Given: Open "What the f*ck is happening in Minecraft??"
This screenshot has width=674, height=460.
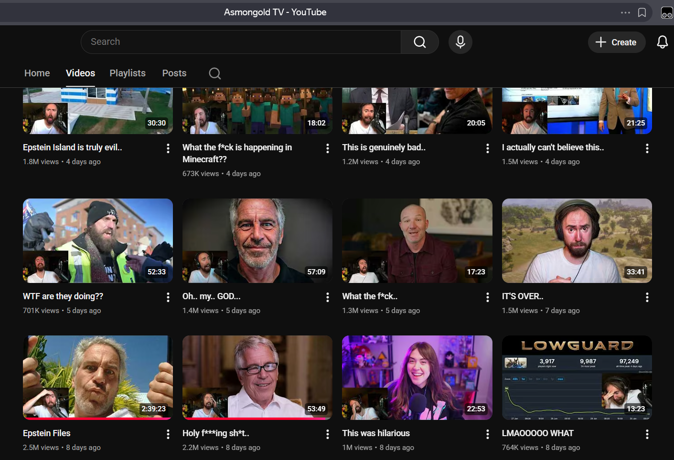Looking at the screenshot, I should [237, 153].
